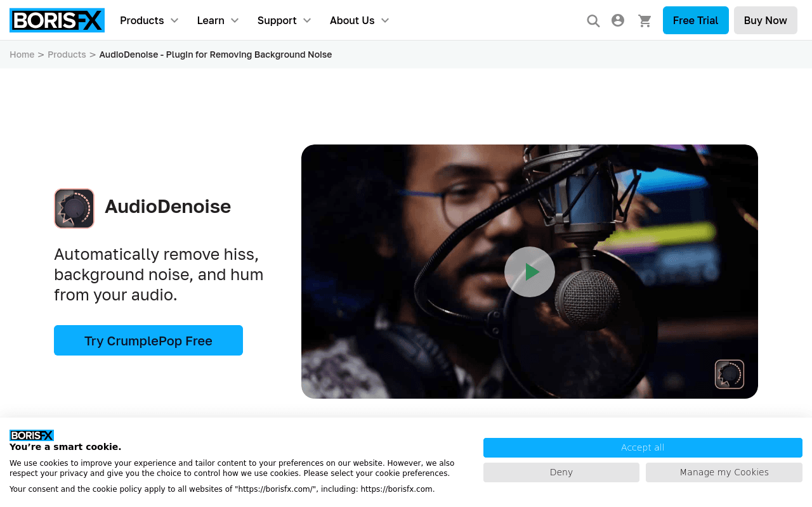Deny cookies in the banner
The height and width of the screenshot is (507, 812).
click(561, 472)
